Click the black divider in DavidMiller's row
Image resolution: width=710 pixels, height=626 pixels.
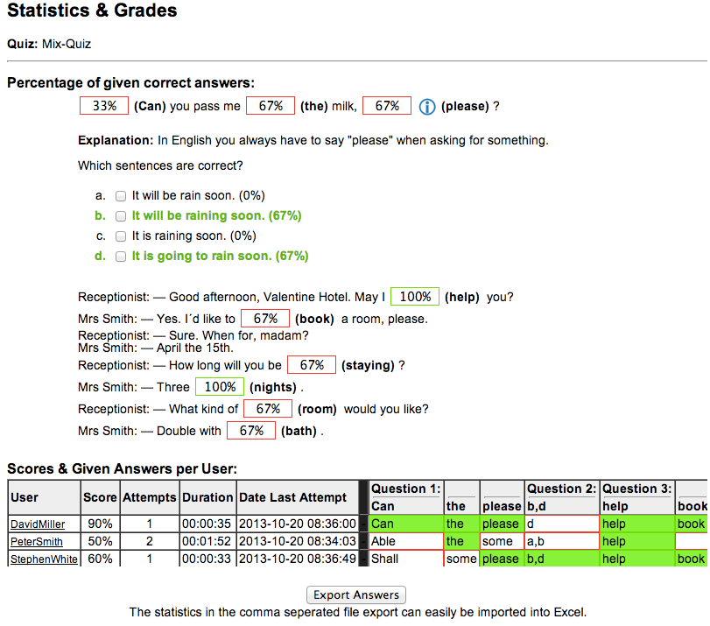click(x=364, y=524)
